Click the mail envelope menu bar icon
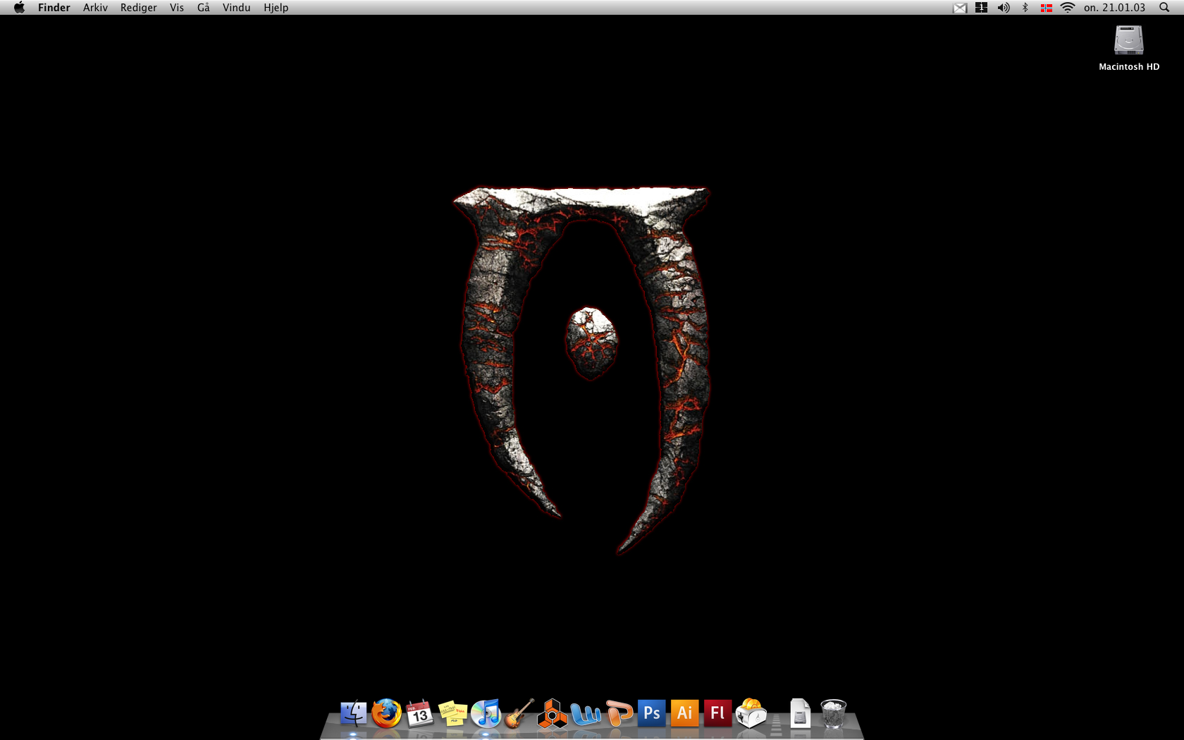The height and width of the screenshot is (740, 1184). click(x=960, y=8)
